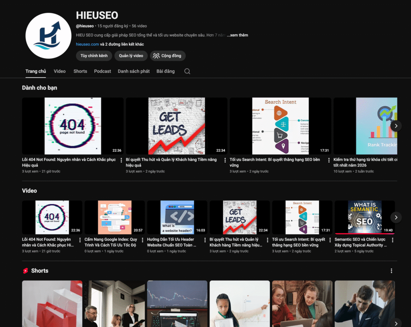Open the red shopping bags Short
The image size is (411, 327).
pos(52,304)
